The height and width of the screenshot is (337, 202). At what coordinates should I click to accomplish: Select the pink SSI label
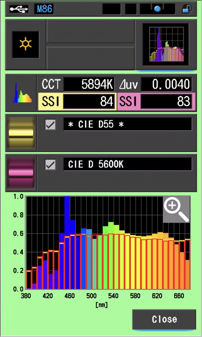[128, 102]
